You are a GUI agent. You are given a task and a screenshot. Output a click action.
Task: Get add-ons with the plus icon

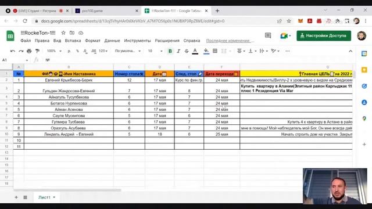point(364,145)
